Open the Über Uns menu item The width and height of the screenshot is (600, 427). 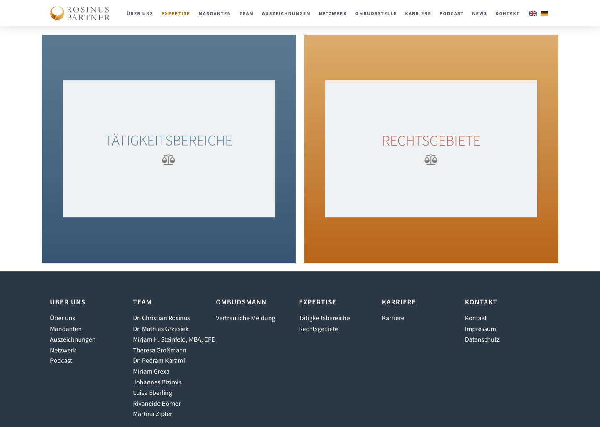coord(140,13)
